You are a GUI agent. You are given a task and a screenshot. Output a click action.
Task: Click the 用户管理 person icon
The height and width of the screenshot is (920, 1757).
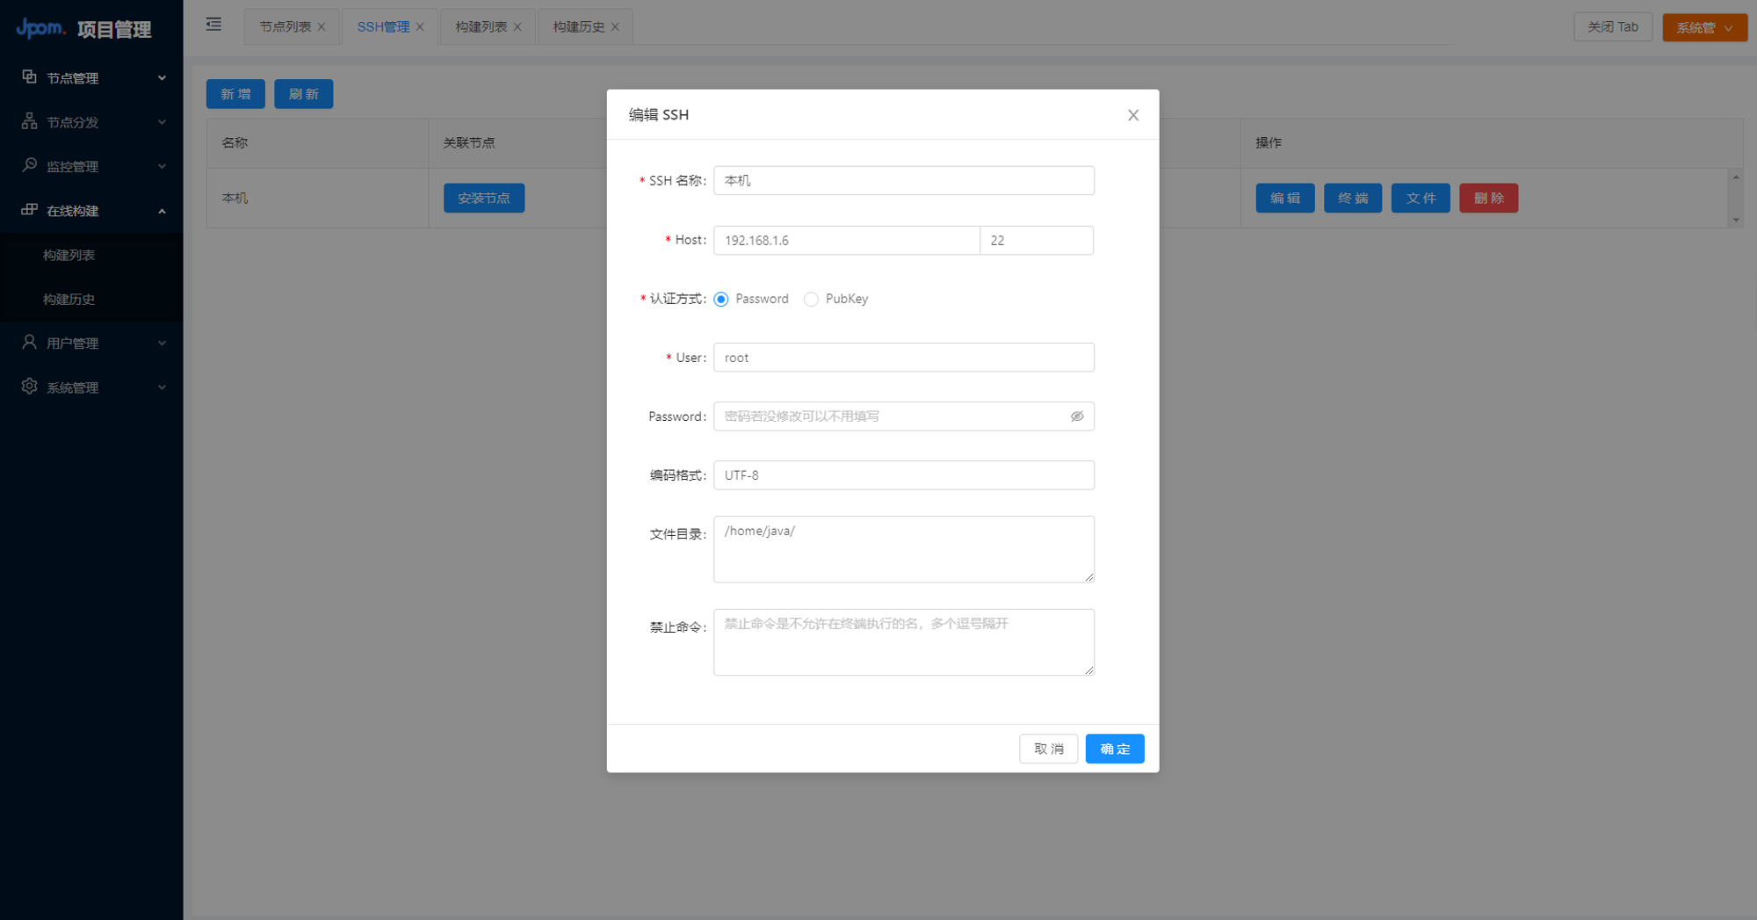pos(29,342)
